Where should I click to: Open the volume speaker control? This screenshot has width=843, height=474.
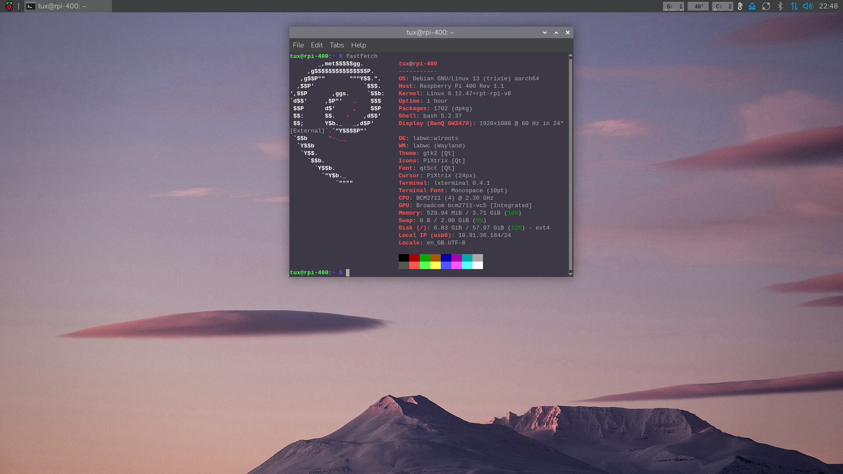point(807,6)
